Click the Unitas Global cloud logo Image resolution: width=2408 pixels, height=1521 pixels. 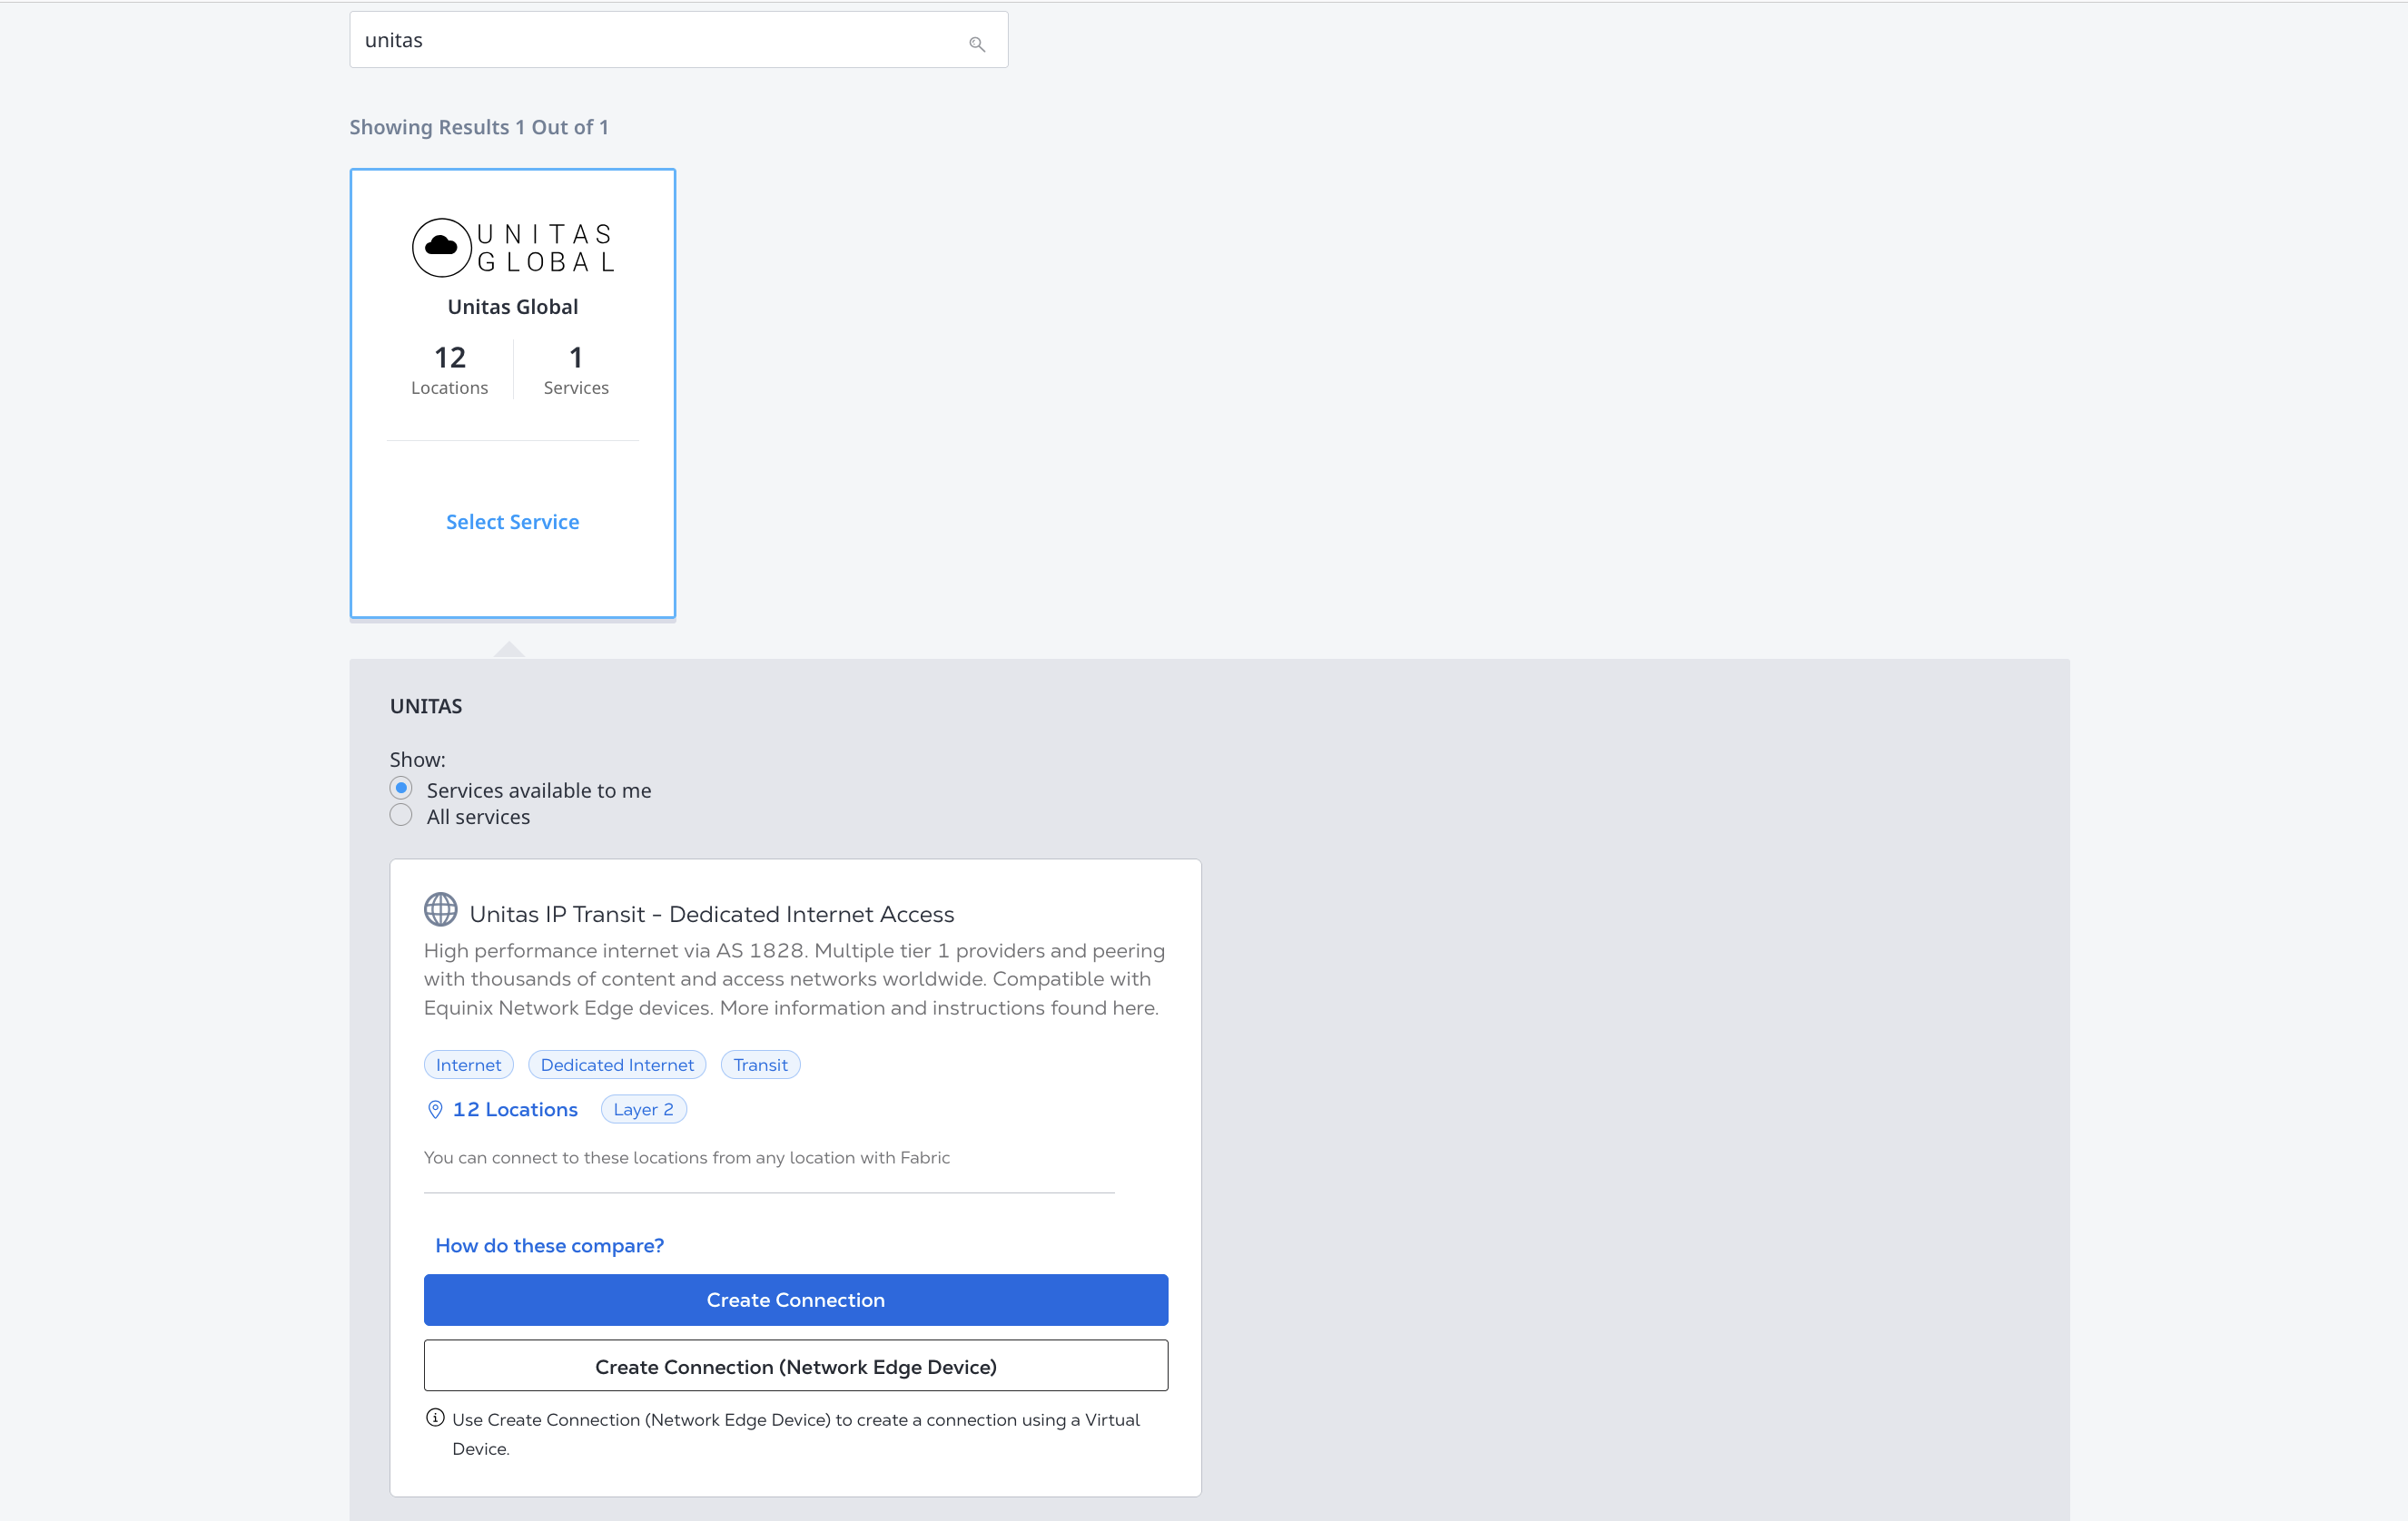(513, 248)
